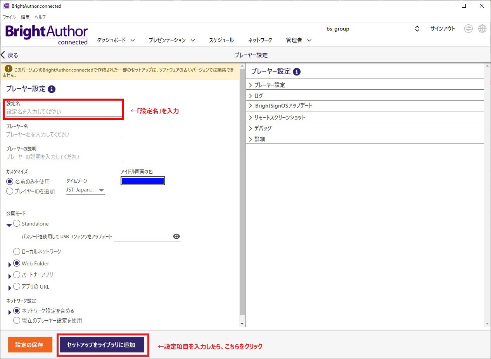Open the bs_group network selector
This screenshot has width=491, height=359.
[x=372, y=29]
